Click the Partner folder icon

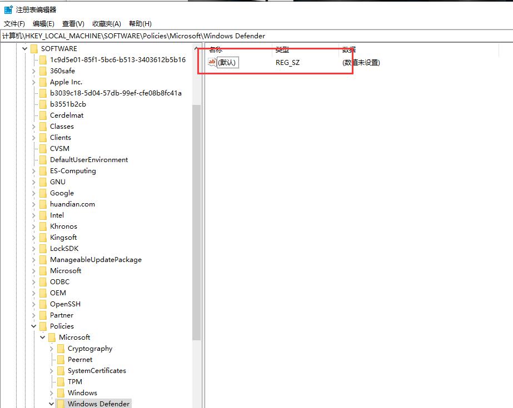[43, 315]
